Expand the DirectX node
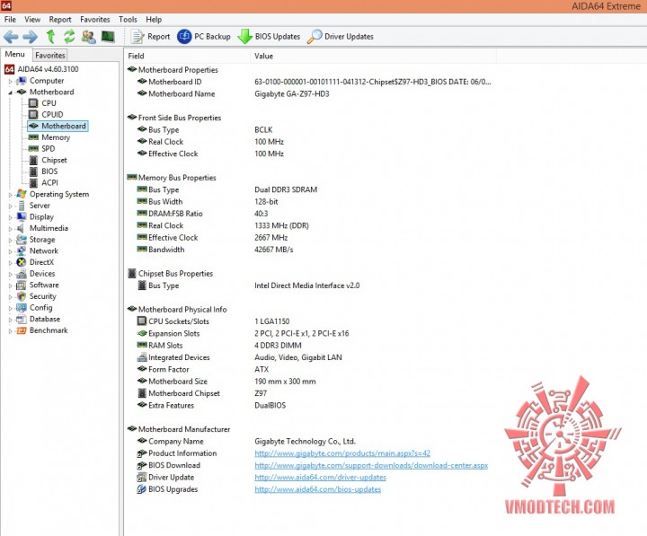 (x=10, y=263)
